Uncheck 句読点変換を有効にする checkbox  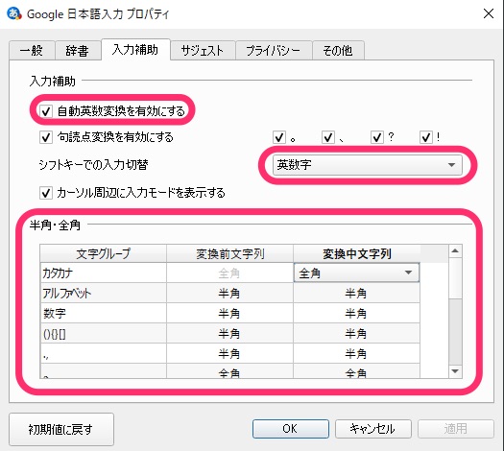46,137
